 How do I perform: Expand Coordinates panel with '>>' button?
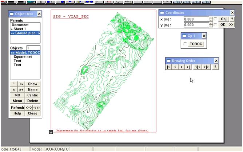(x=231, y=25)
